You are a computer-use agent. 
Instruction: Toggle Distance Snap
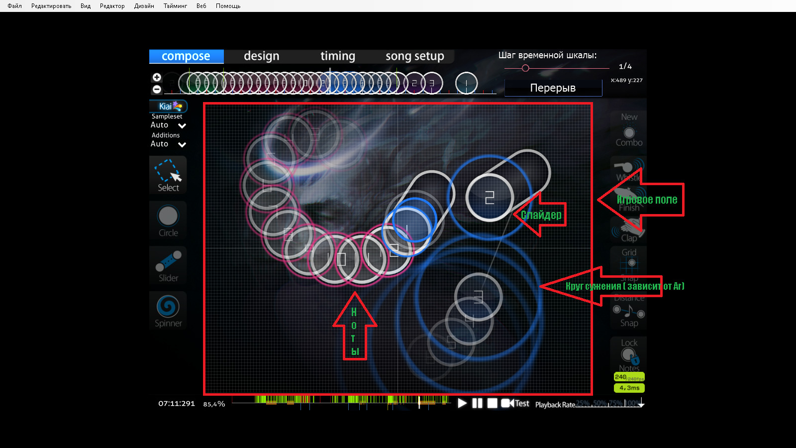629,311
